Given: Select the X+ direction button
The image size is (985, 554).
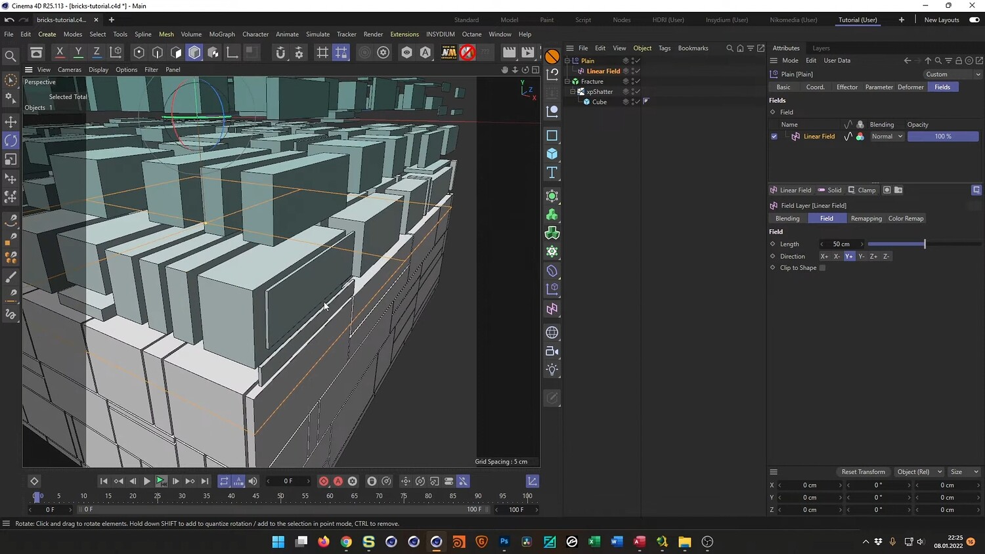Looking at the screenshot, I should pyautogui.click(x=824, y=257).
